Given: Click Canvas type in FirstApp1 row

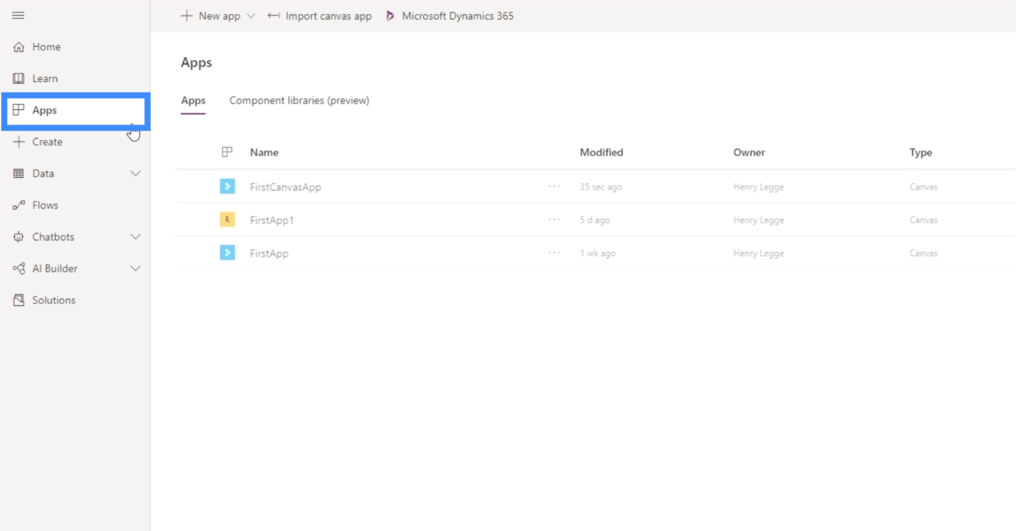Looking at the screenshot, I should pyautogui.click(x=923, y=220).
